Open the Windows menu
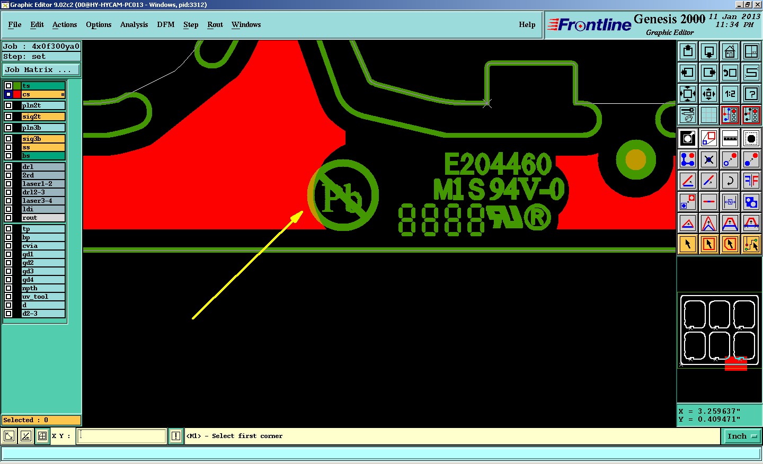763x464 pixels. pos(246,25)
